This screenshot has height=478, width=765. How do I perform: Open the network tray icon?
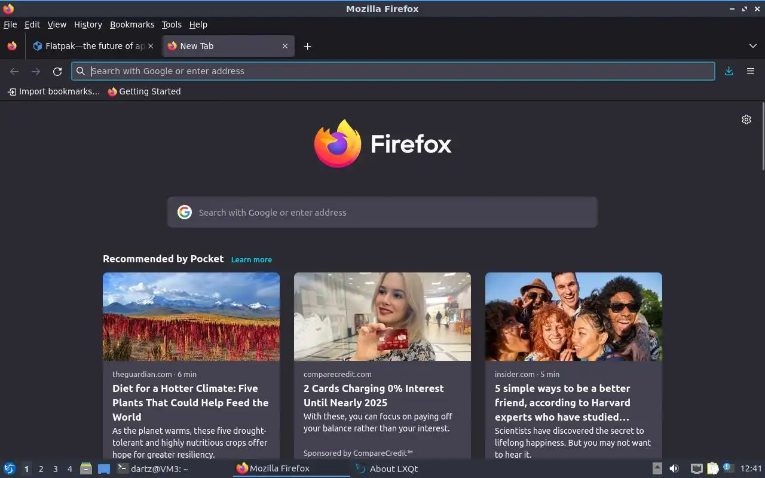[x=696, y=468]
